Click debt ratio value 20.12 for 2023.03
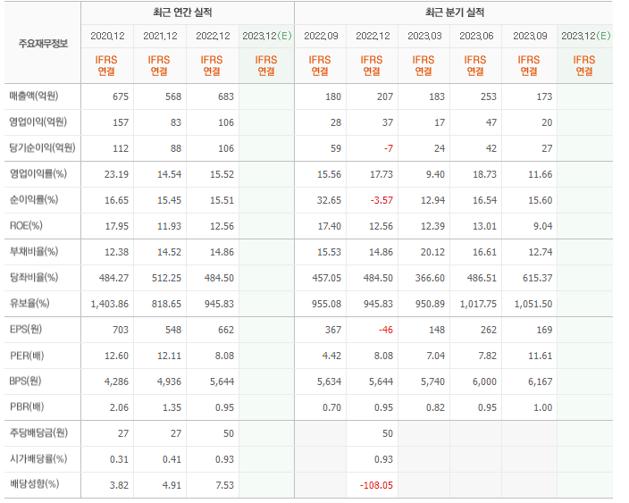 pos(432,252)
